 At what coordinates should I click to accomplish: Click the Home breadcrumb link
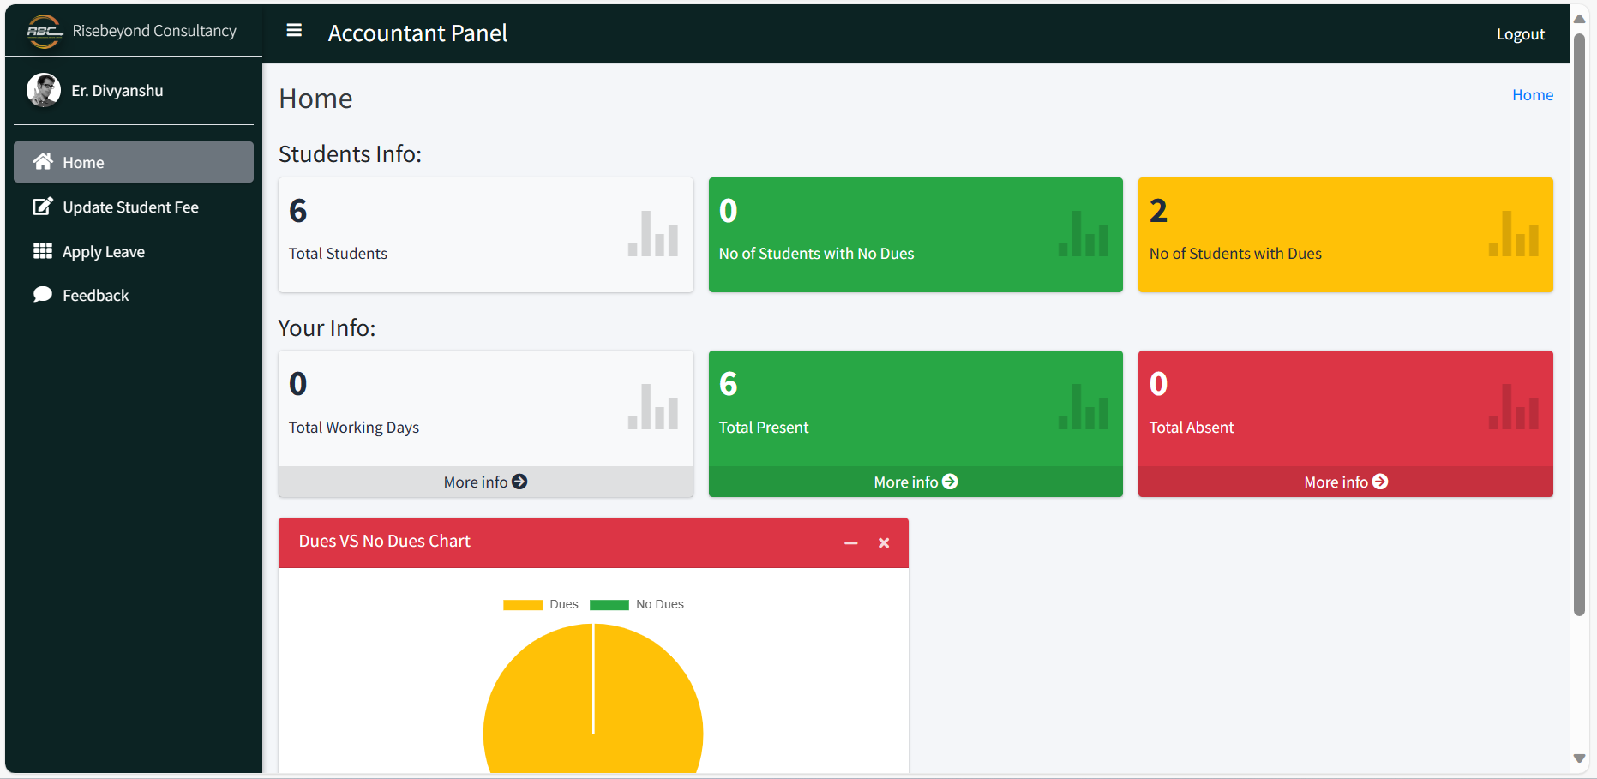(1533, 95)
